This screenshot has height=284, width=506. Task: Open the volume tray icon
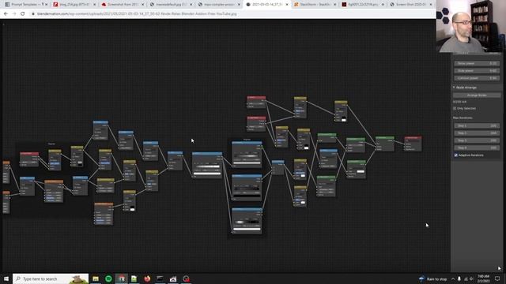coord(471,278)
